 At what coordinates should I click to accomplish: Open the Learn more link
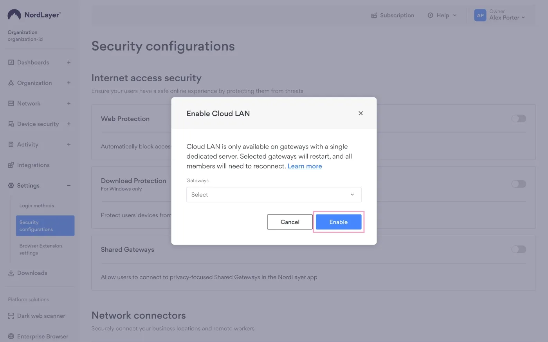tap(305, 166)
